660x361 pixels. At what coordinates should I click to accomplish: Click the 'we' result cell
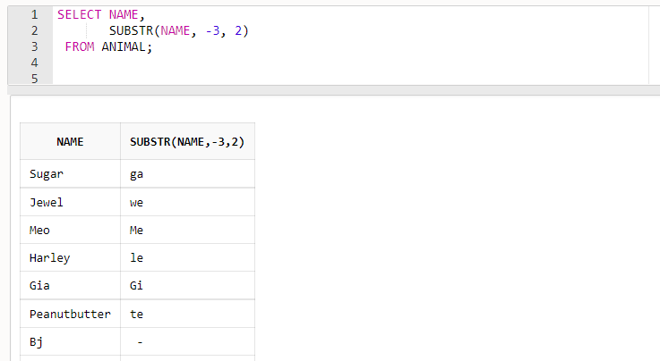click(x=187, y=202)
